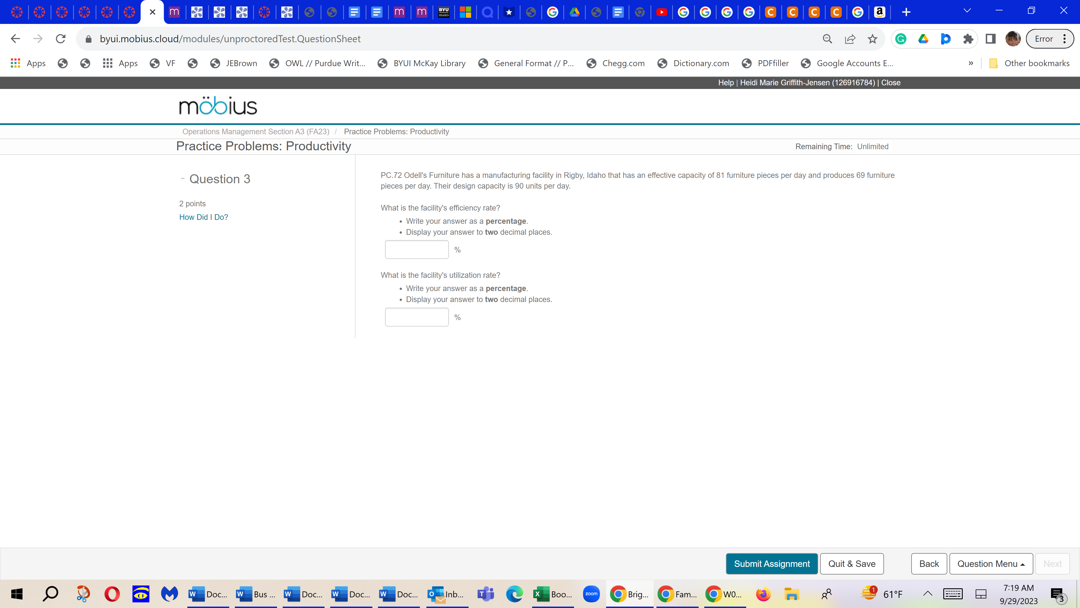
Task: Bookmark this page with the star icon
Action: tap(872, 39)
